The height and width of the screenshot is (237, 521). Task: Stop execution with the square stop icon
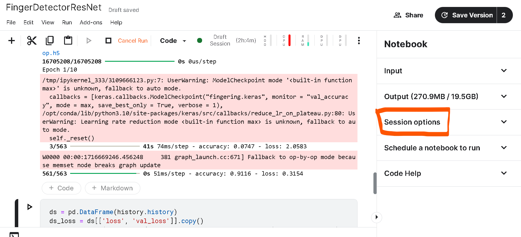pyautogui.click(x=108, y=41)
